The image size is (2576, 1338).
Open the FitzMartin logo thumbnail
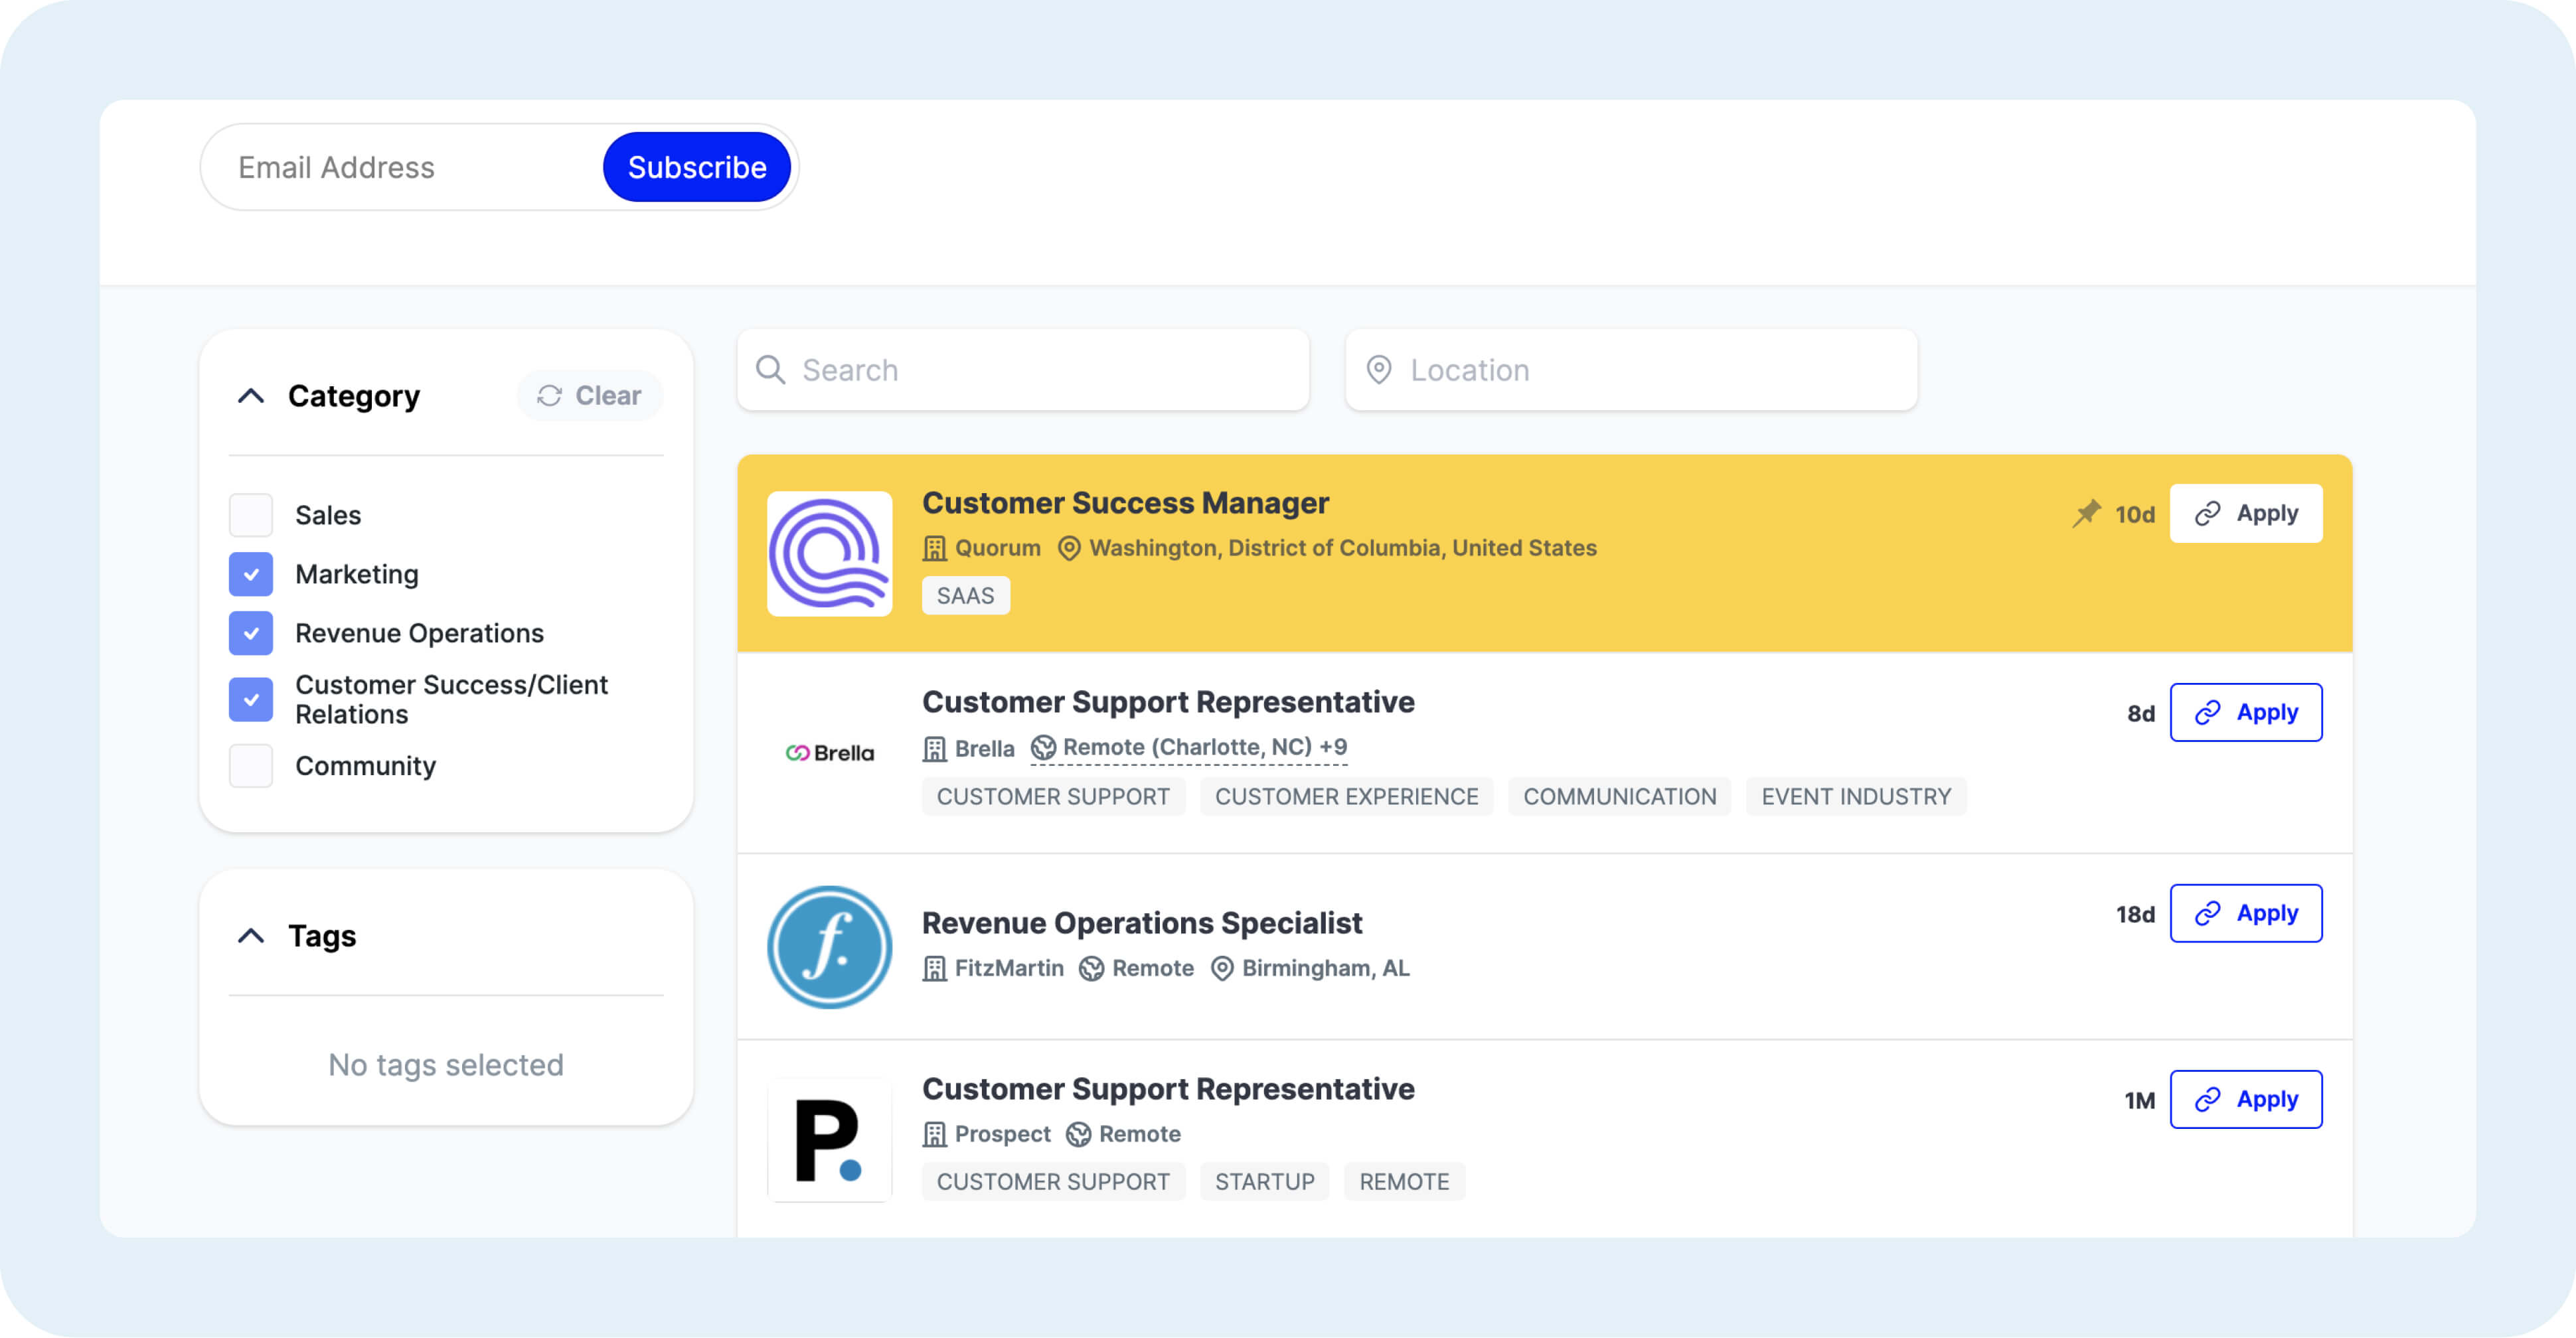click(x=829, y=946)
